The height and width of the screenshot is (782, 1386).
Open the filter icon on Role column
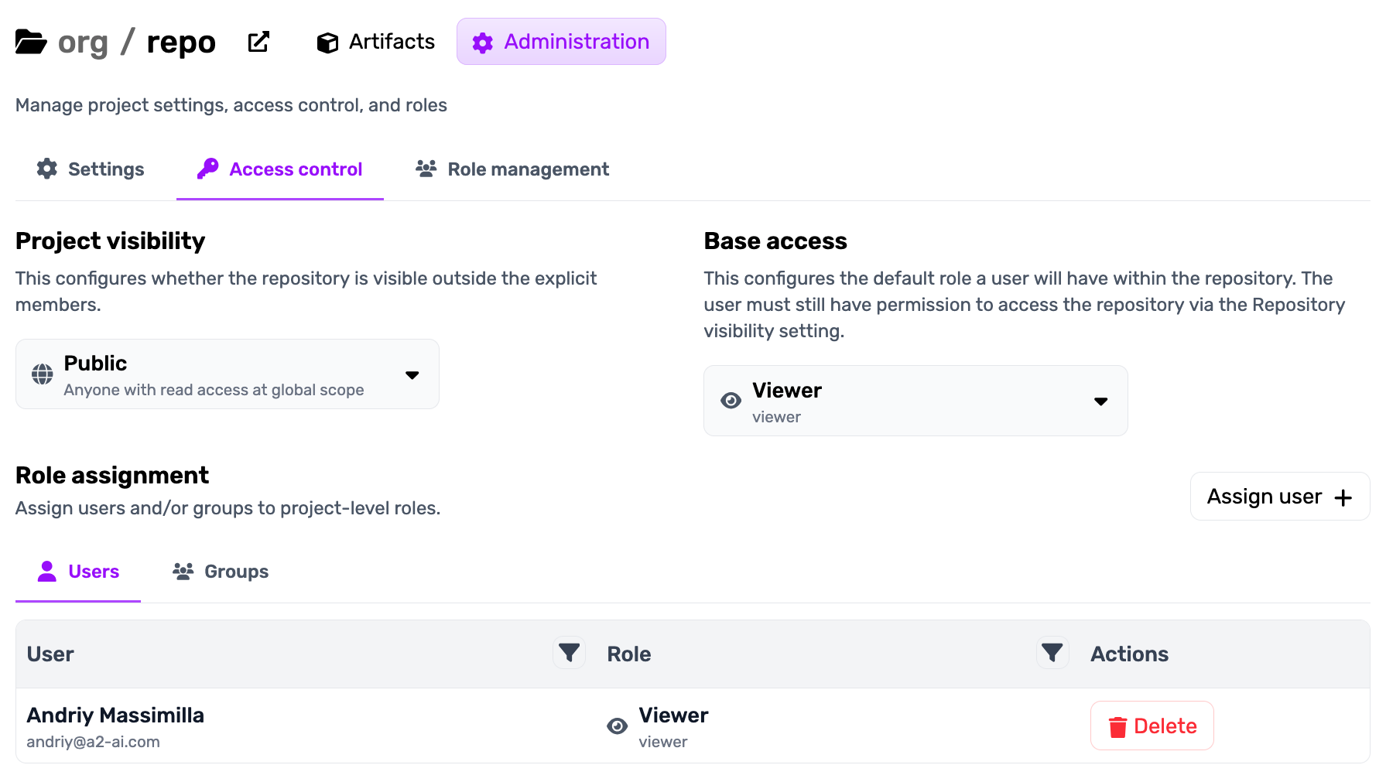pos(569,653)
